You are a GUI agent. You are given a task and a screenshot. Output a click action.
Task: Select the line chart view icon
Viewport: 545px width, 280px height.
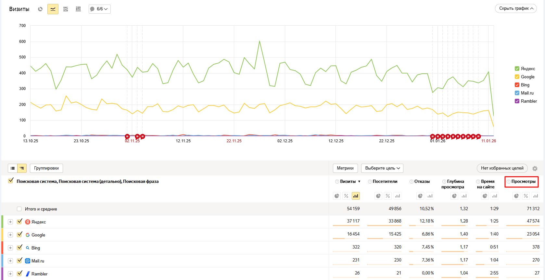click(53, 9)
